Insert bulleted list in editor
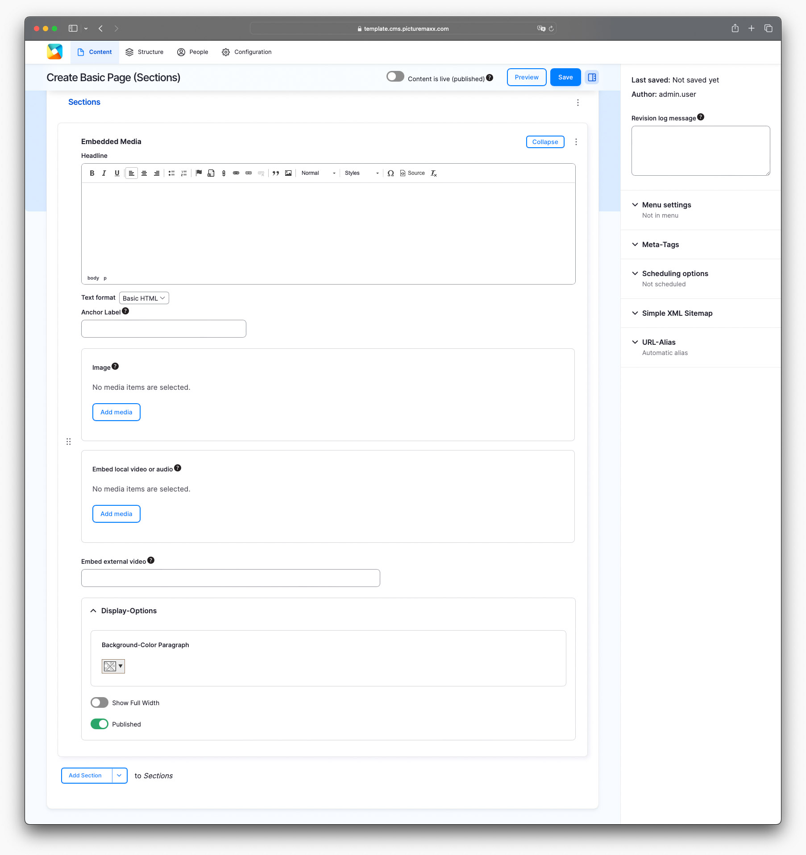Screen dimensions: 806x855 pyautogui.click(x=171, y=173)
